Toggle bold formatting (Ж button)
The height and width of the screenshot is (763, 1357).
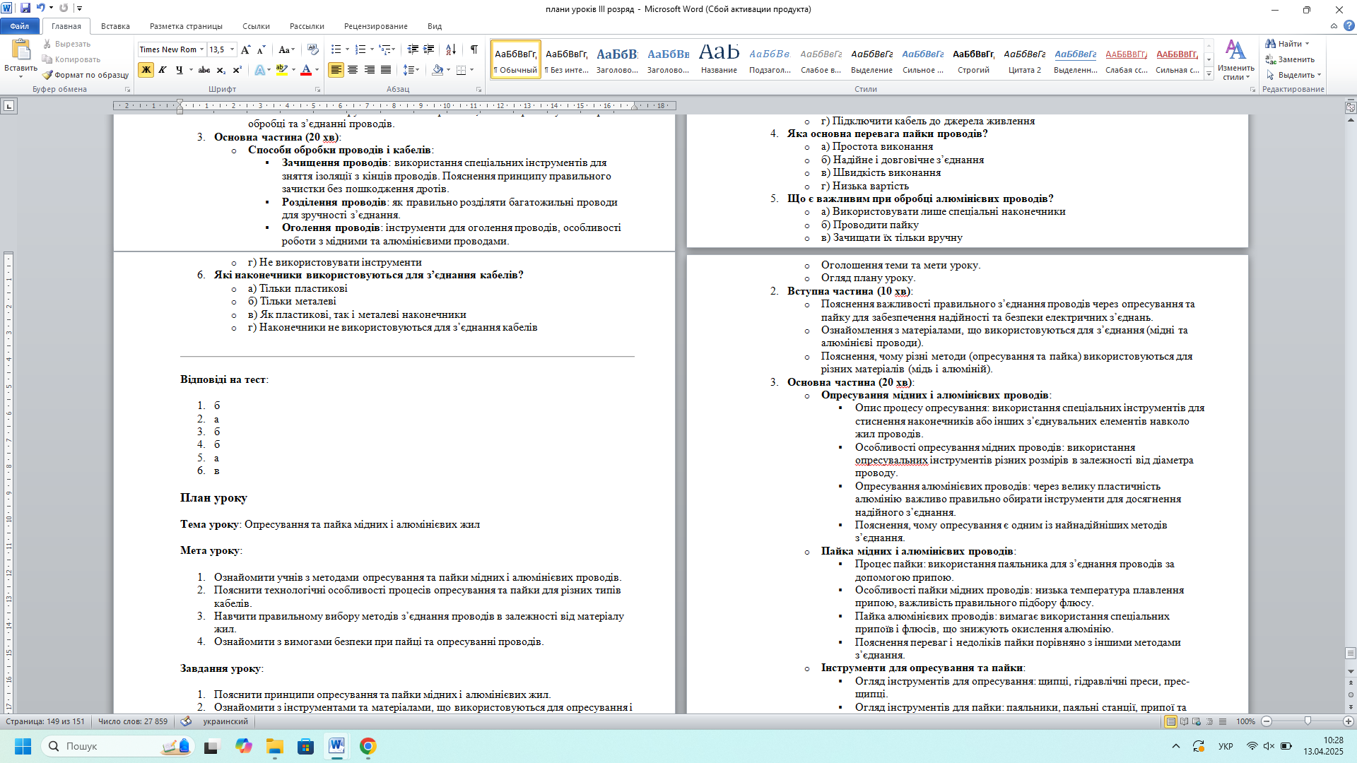146,70
